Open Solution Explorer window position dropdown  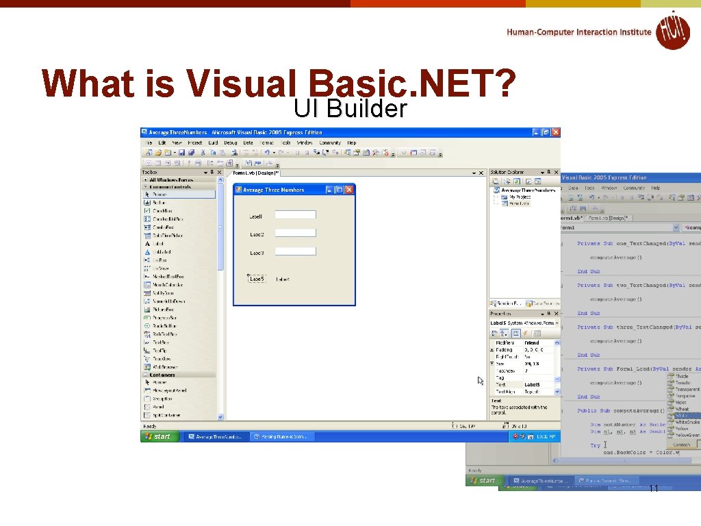[542, 172]
